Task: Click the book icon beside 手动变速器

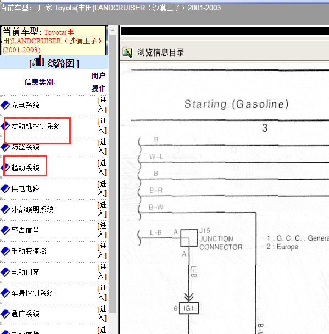Action: click(5, 251)
